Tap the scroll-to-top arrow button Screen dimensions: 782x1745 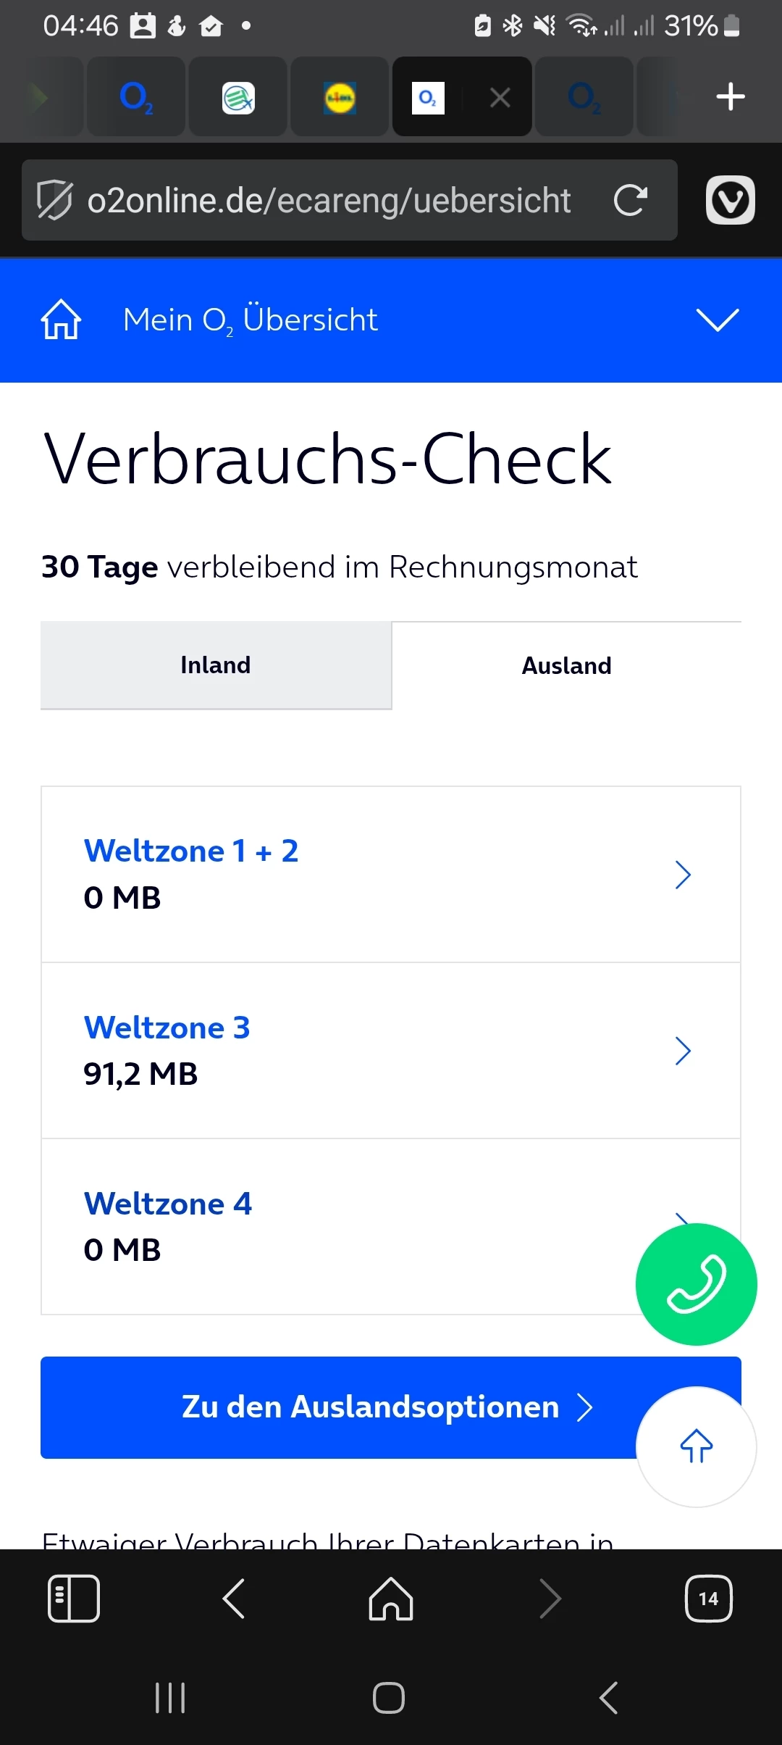(x=696, y=1446)
